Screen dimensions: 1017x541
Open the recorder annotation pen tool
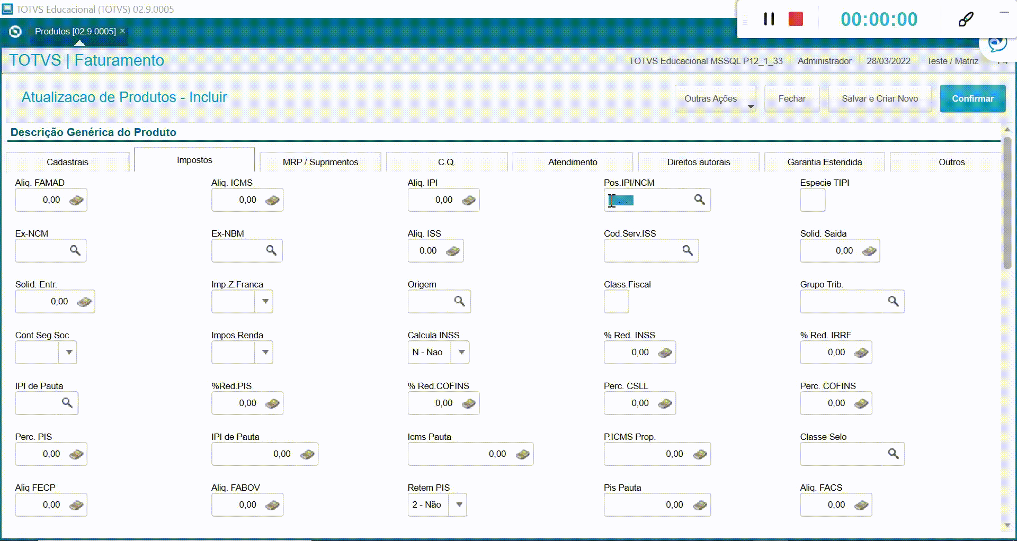(966, 19)
